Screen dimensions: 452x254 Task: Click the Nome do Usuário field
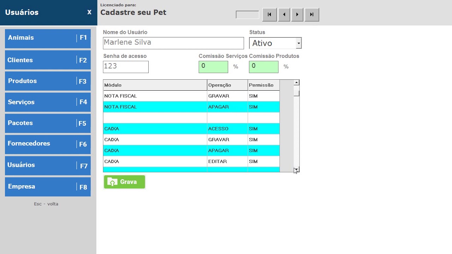point(173,43)
